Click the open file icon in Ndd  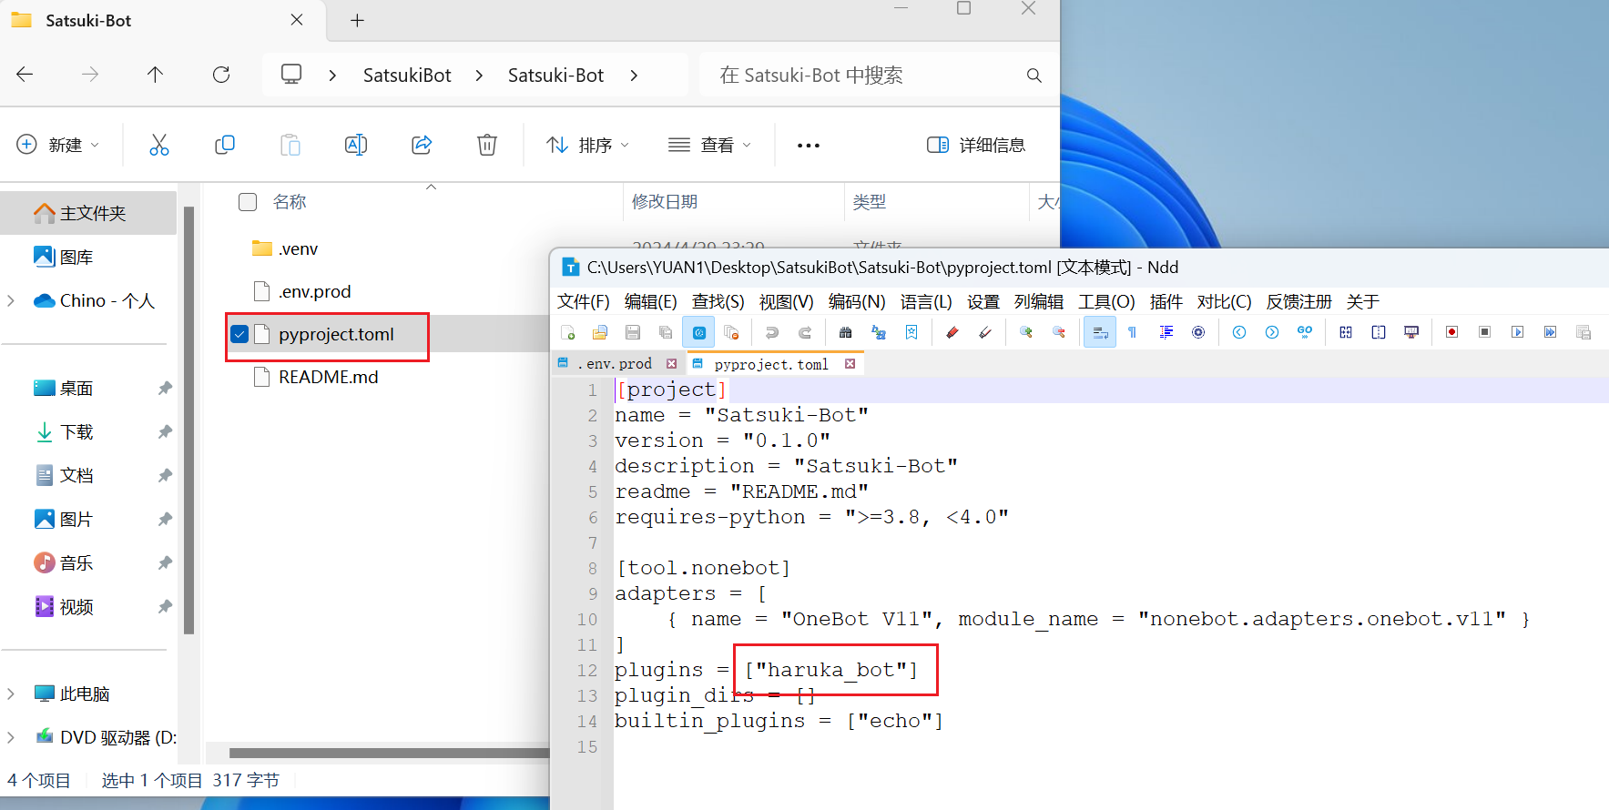pos(600,333)
